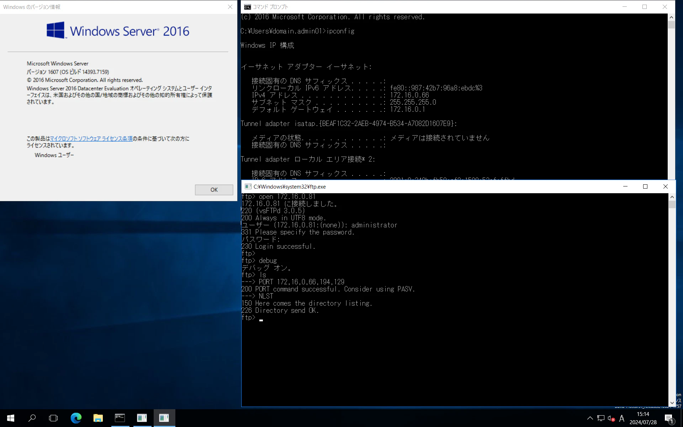
Task: Click the ftp> prompt with blinking cursor
Action: [x=252, y=317]
